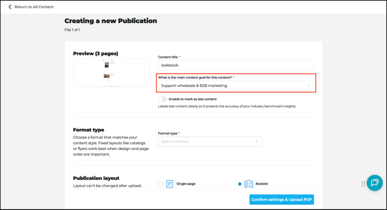
Task: Open the Select a format dropdown
Action: click(210, 142)
